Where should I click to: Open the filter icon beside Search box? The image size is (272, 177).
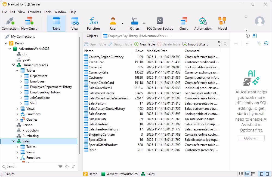[60, 167]
